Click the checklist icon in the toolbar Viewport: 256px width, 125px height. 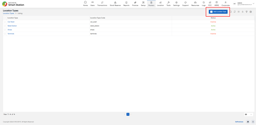[x=238, y=12]
